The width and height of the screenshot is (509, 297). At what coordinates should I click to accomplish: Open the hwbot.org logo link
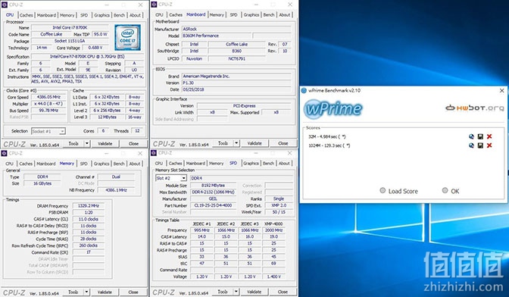475,108
